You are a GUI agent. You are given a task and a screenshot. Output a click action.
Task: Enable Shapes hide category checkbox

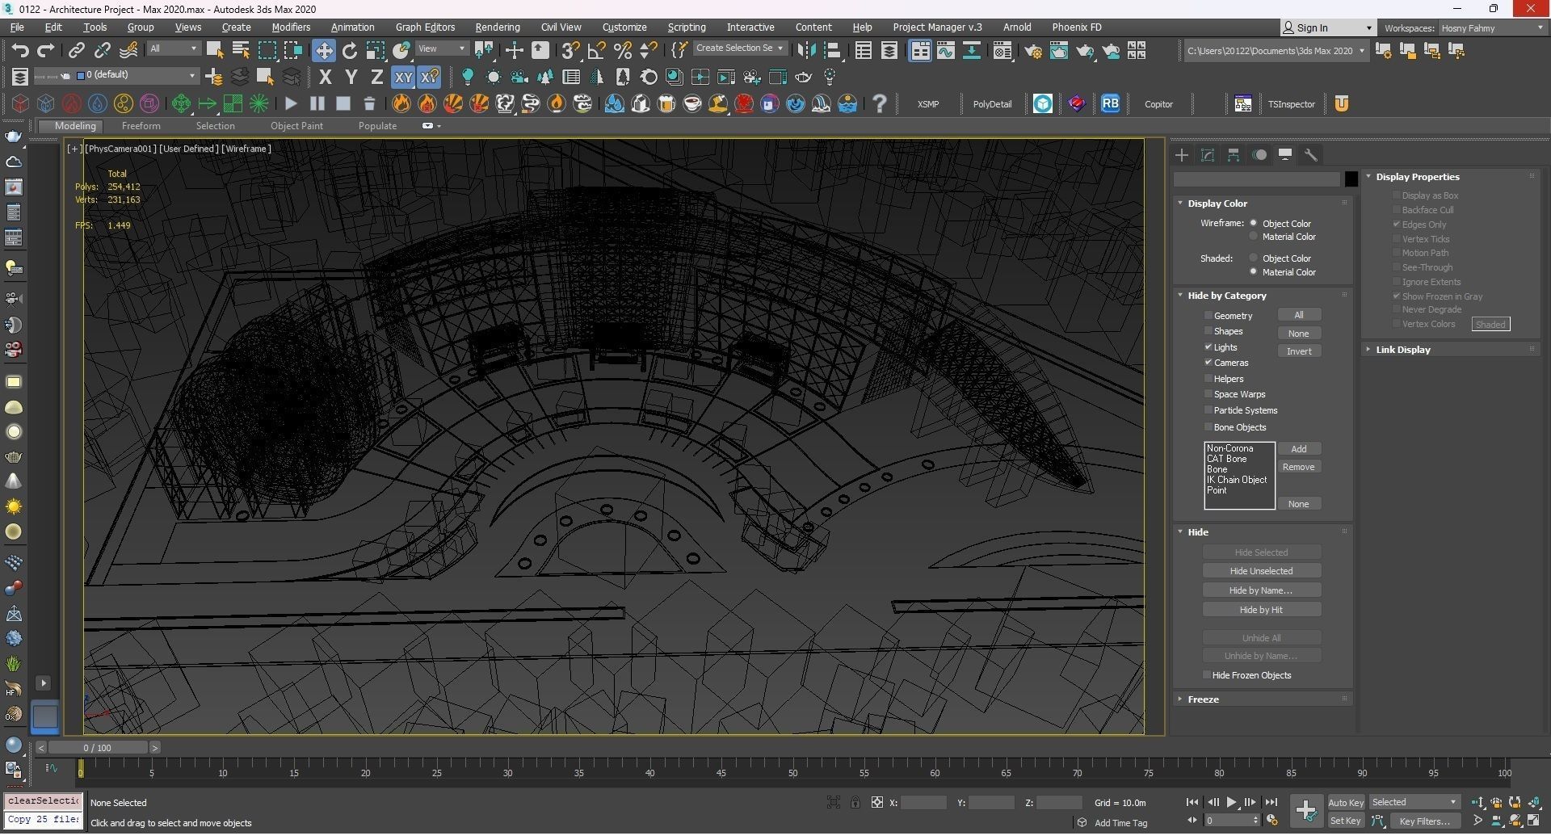1208,331
